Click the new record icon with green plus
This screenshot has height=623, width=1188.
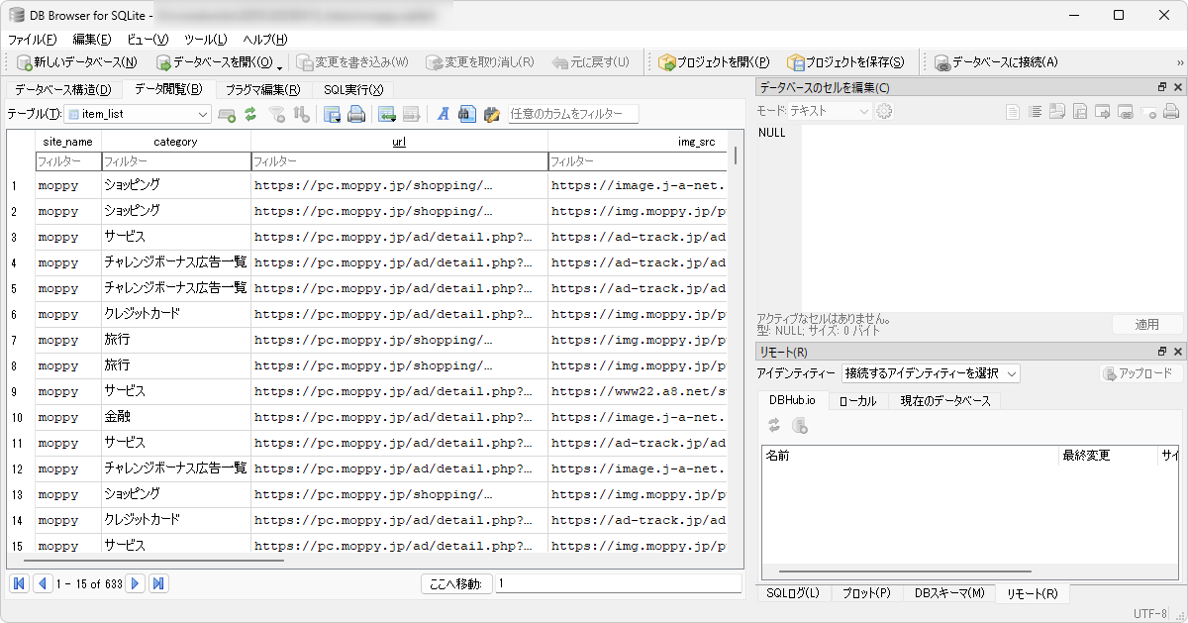[x=227, y=115]
